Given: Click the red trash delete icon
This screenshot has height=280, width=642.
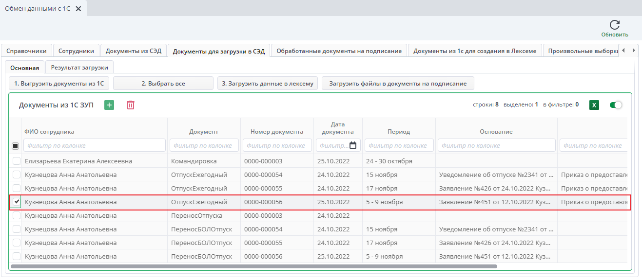Looking at the screenshot, I should [x=131, y=105].
